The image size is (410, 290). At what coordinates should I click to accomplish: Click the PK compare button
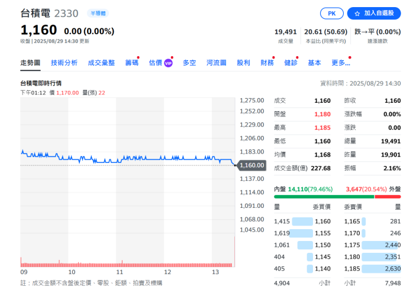pyautogui.click(x=331, y=14)
